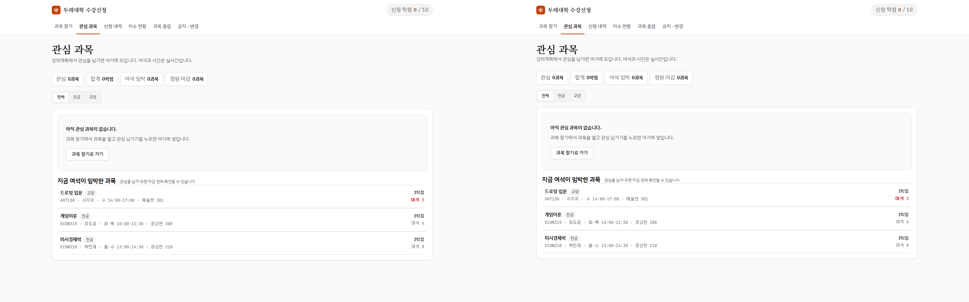This screenshot has width=969, height=302.
Task: Click 합계 0학점 chip in right pane
Action: tap(586, 78)
